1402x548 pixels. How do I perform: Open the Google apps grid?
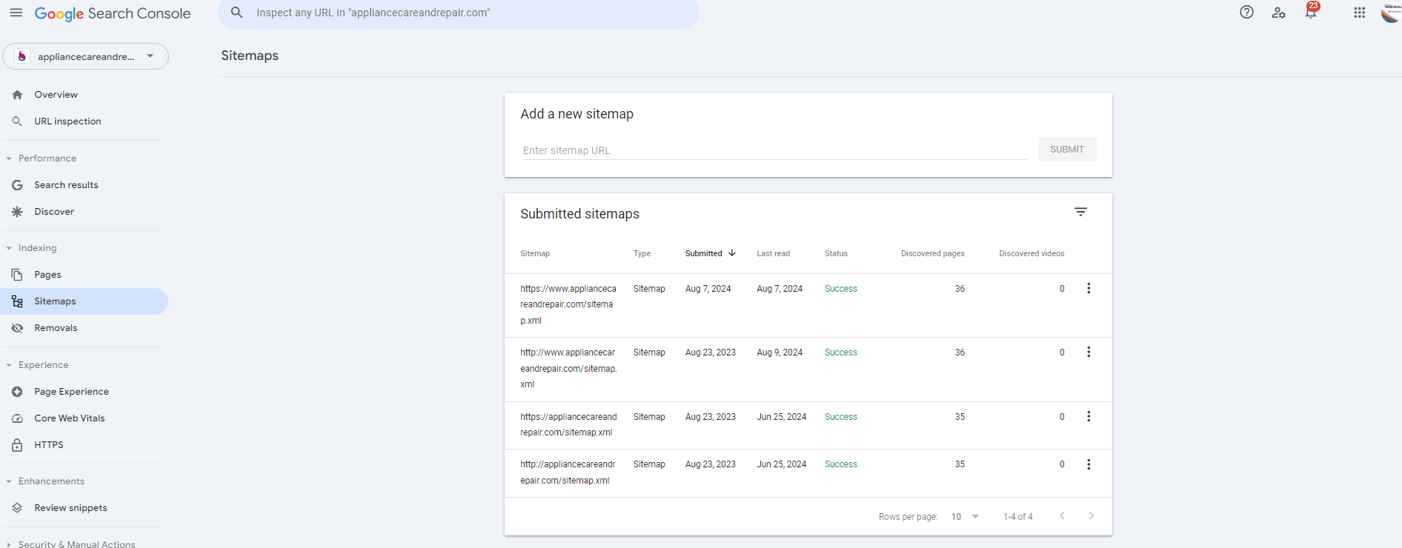1359,13
